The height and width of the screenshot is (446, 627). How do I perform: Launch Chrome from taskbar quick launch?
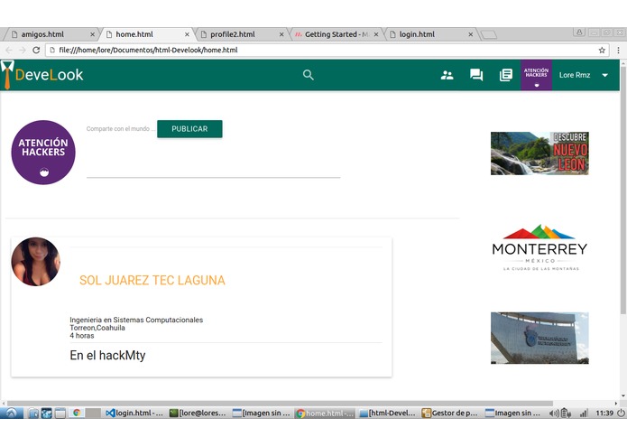[77, 413]
